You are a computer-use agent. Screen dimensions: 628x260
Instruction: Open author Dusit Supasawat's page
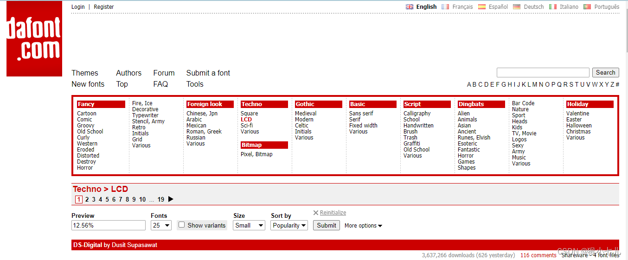click(135, 245)
